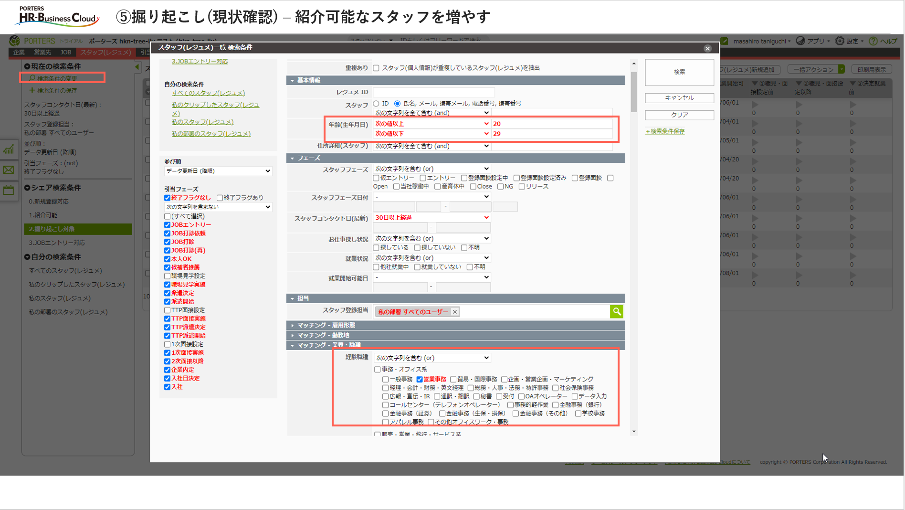Check the 終了フラグあり checkbox
905x510 pixels.
(x=220, y=198)
